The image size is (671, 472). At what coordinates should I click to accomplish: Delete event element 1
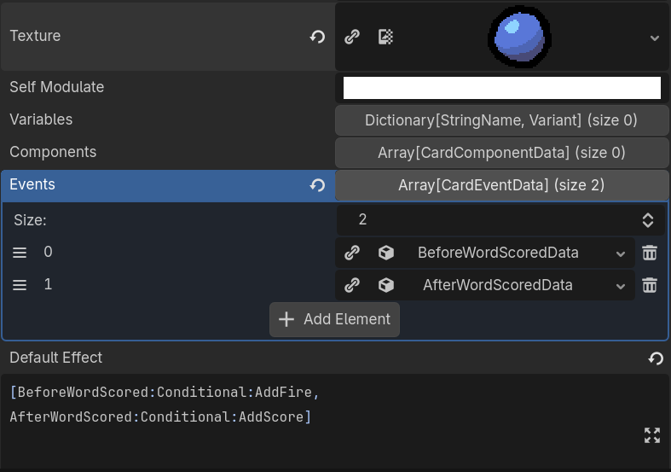pyautogui.click(x=650, y=285)
